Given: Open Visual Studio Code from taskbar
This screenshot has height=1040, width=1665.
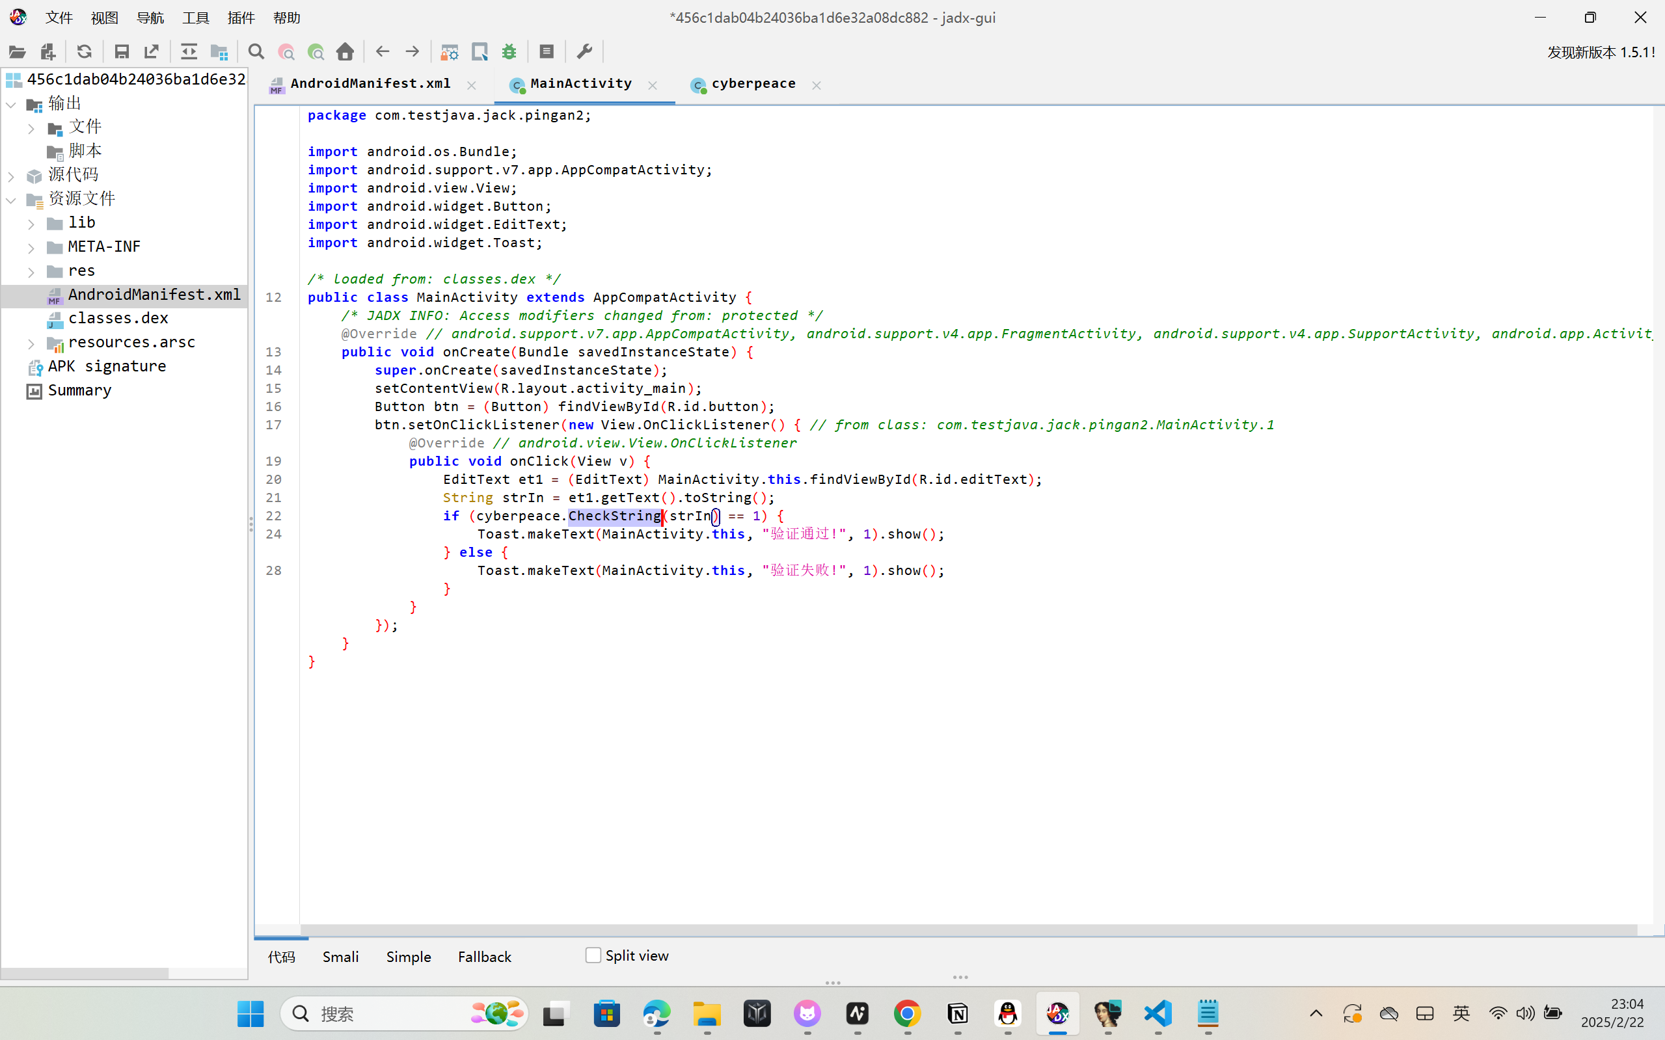Looking at the screenshot, I should point(1158,1013).
